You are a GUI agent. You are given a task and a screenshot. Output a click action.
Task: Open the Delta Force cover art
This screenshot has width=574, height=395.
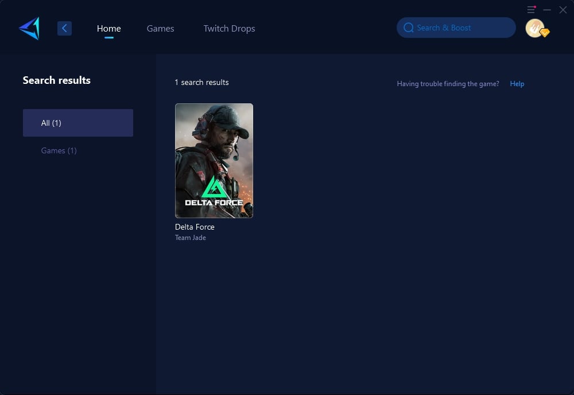point(214,161)
